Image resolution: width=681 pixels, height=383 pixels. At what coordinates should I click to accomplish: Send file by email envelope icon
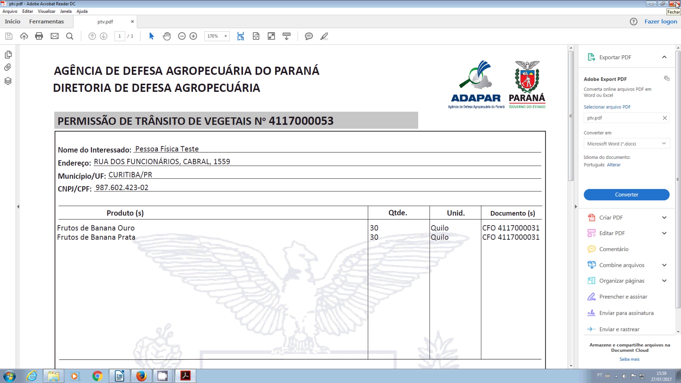[x=54, y=36]
